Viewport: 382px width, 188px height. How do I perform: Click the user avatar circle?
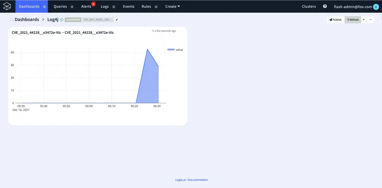(376, 6)
